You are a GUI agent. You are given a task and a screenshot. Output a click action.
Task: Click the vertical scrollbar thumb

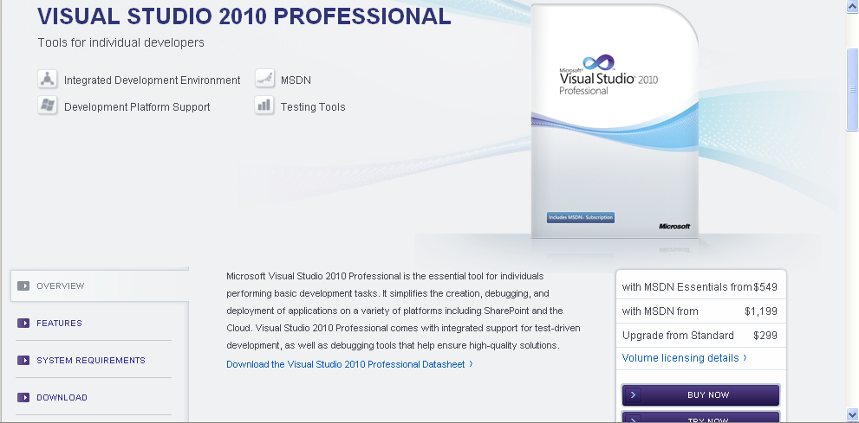(x=852, y=90)
